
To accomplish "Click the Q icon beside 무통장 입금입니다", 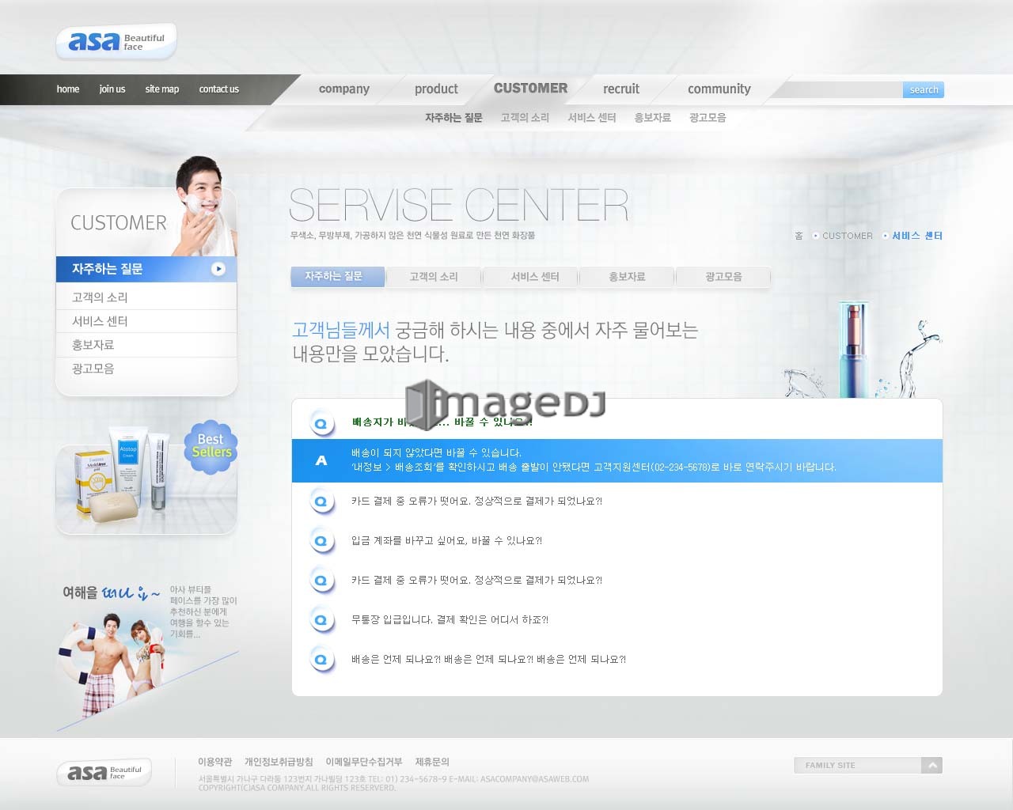I will (321, 620).
